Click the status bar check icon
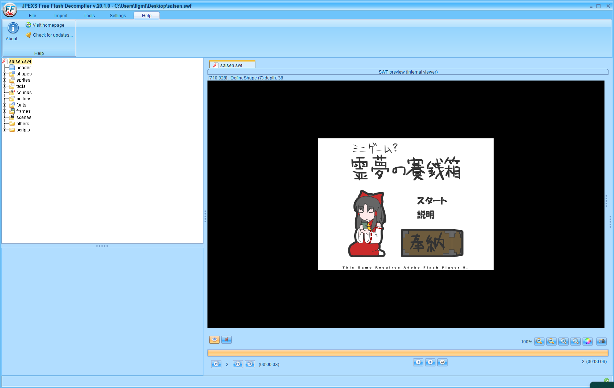 tap(607, 380)
